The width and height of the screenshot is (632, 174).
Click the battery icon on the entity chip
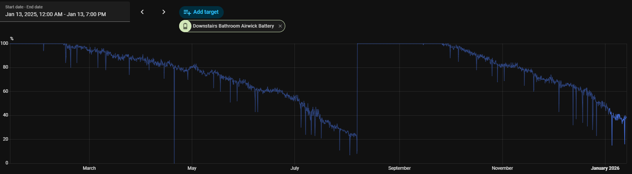click(x=185, y=26)
